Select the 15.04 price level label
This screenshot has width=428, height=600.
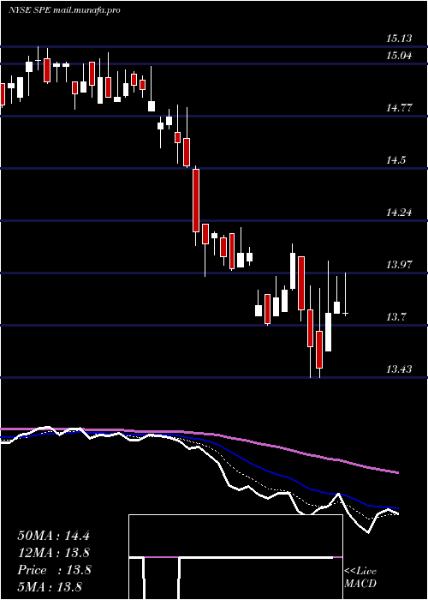click(x=399, y=56)
